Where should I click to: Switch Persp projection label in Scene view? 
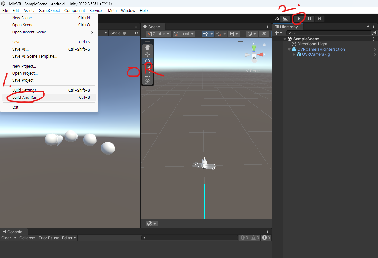(253, 71)
